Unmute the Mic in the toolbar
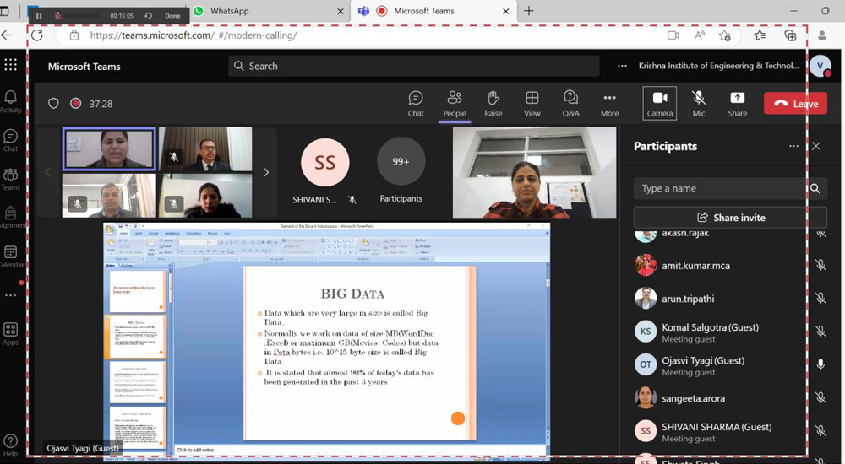This screenshot has height=464, width=845. pyautogui.click(x=699, y=104)
